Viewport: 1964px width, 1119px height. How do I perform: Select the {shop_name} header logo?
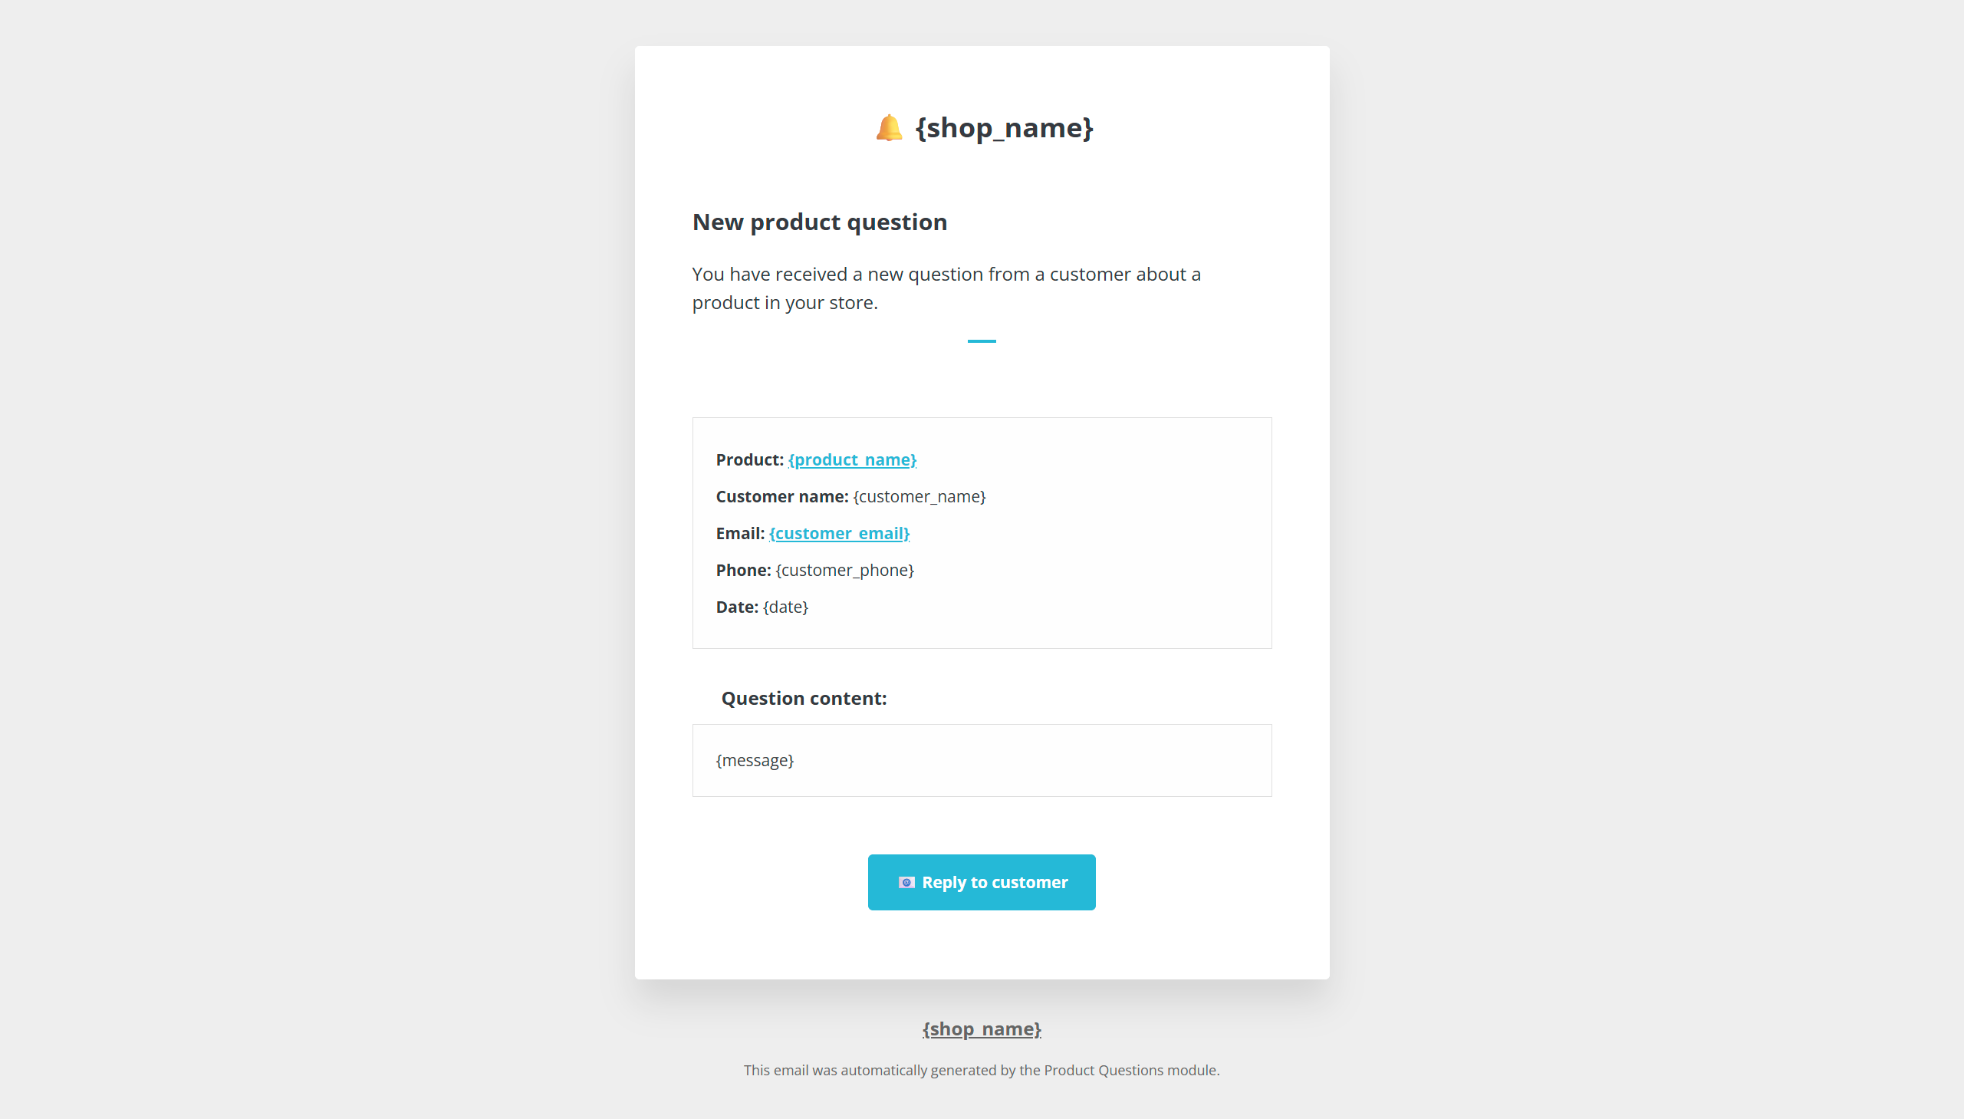coord(1004,127)
